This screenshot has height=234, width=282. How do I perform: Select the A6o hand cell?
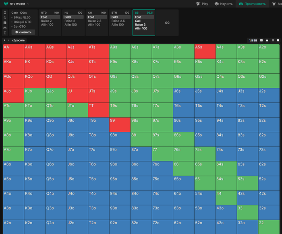pyautogui.click(x=13, y=168)
